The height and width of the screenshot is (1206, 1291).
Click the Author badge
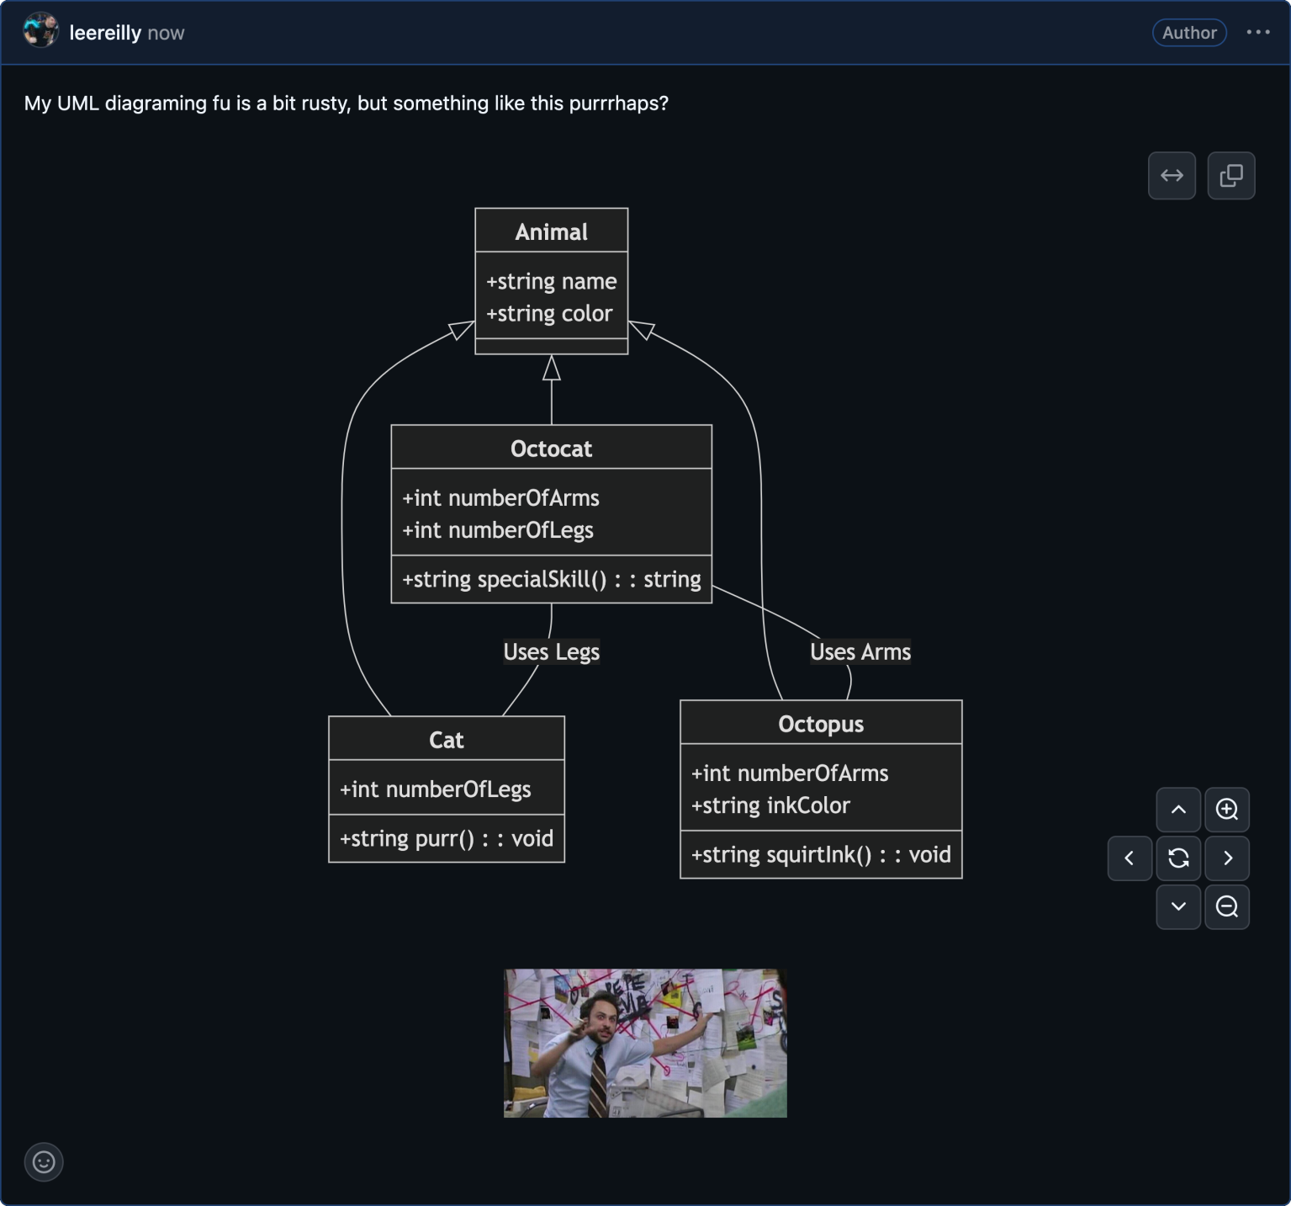[1189, 33]
